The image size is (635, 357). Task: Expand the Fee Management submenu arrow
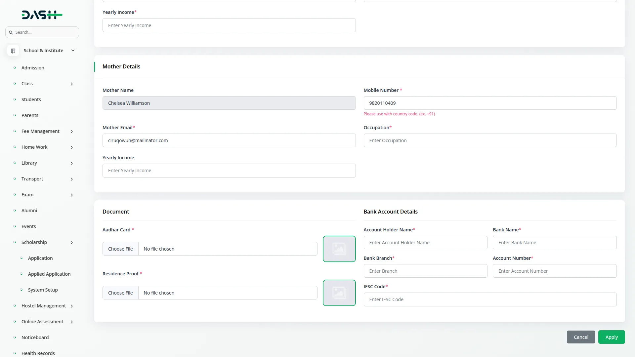72,132
